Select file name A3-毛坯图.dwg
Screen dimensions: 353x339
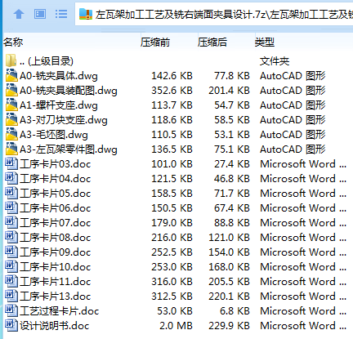pos(54,135)
